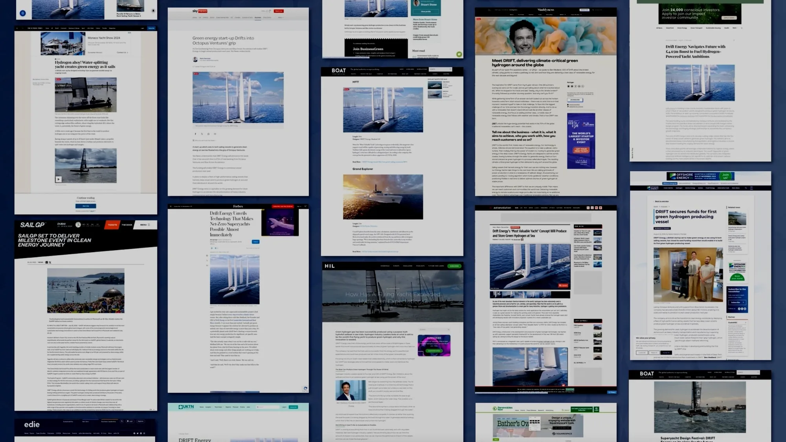Click Subscribe button in Offshore Energy newsletter box
The width and height of the screenshot is (786, 442).
pos(735,303)
